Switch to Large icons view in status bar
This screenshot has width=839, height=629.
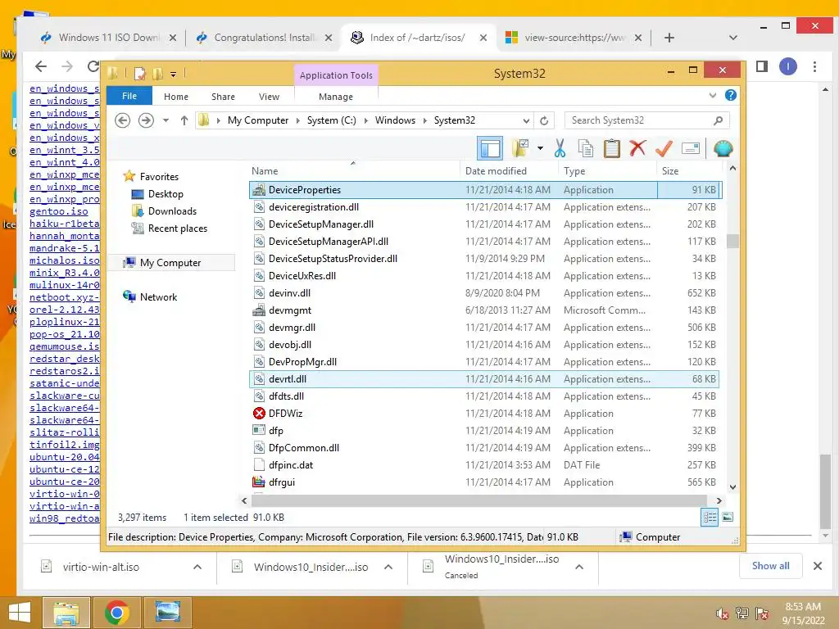[728, 518]
